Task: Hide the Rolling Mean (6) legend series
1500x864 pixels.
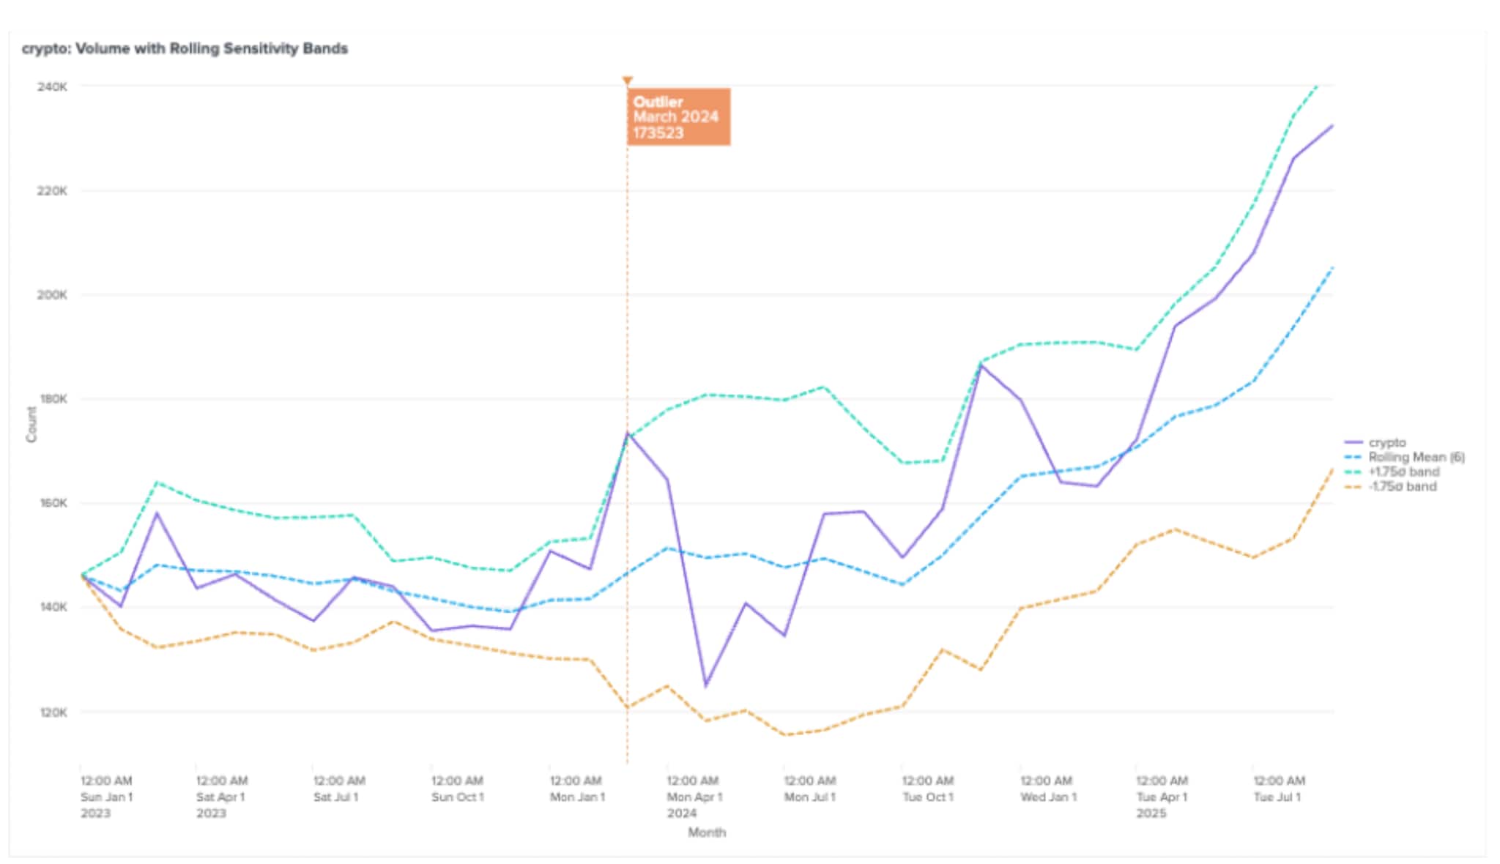Action: click(1416, 457)
